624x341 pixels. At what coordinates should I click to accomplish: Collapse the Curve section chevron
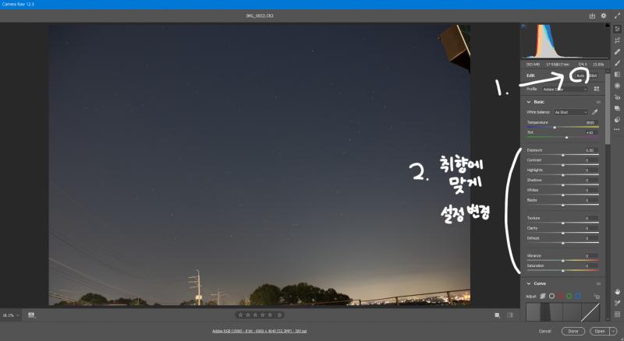tap(529, 283)
